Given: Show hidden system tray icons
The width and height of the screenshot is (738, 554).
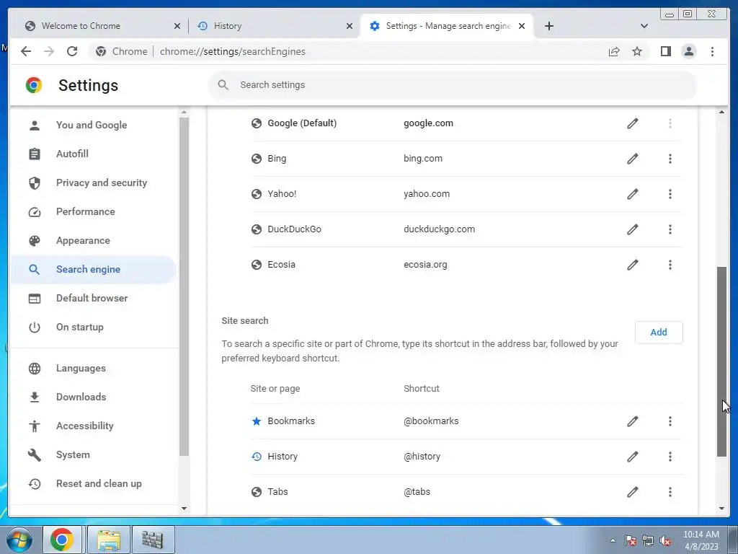Looking at the screenshot, I should (613, 541).
